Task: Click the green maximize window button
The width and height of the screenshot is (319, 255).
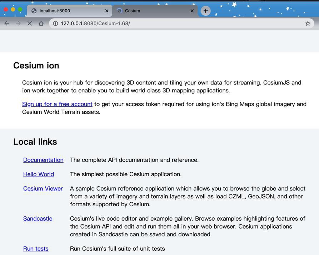Action: tap(20, 9)
